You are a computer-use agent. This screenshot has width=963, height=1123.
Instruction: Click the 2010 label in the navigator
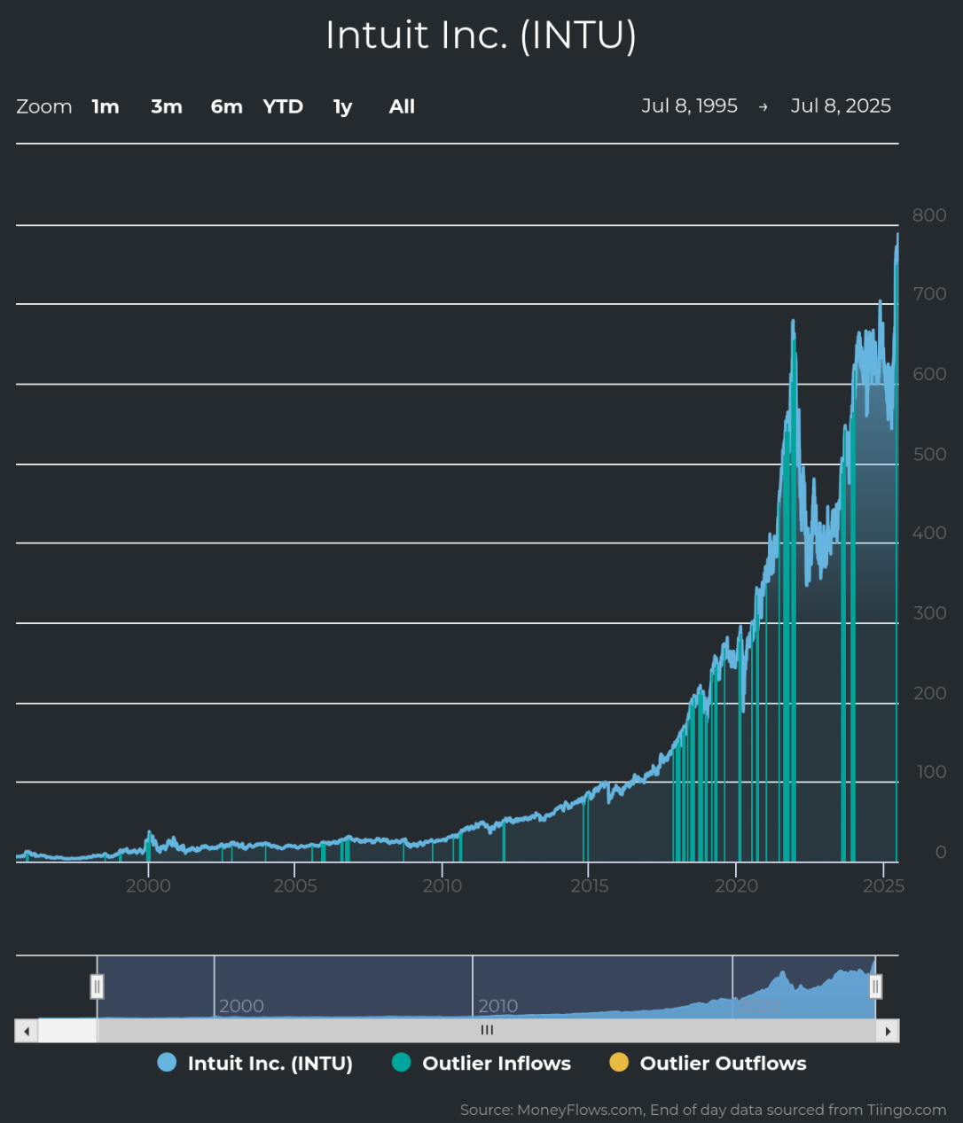497,1006
